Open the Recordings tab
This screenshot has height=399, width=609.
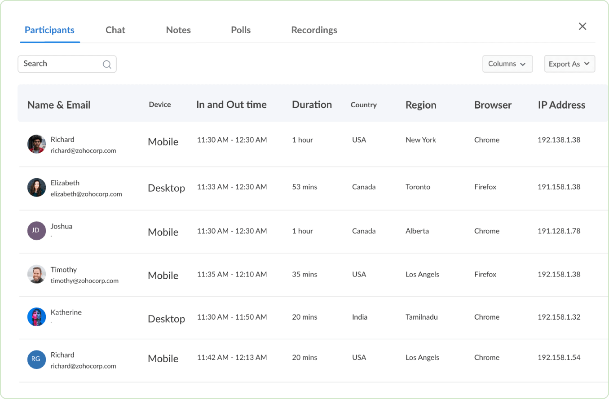tap(314, 30)
